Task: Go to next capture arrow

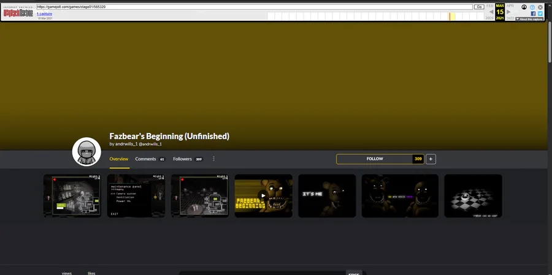Action: coord(508,12)
